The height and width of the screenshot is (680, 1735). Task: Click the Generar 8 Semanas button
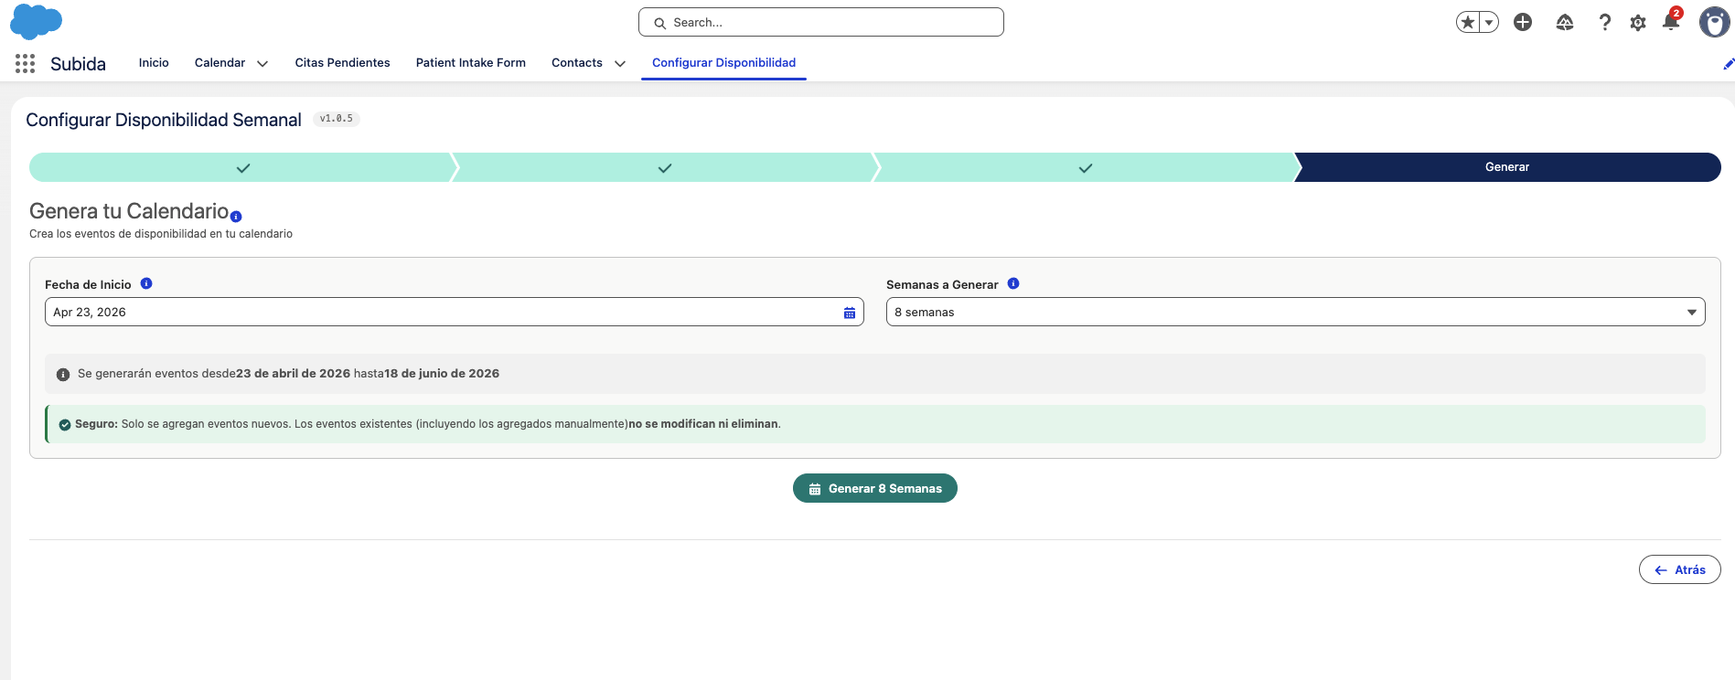tap(875, 488)
